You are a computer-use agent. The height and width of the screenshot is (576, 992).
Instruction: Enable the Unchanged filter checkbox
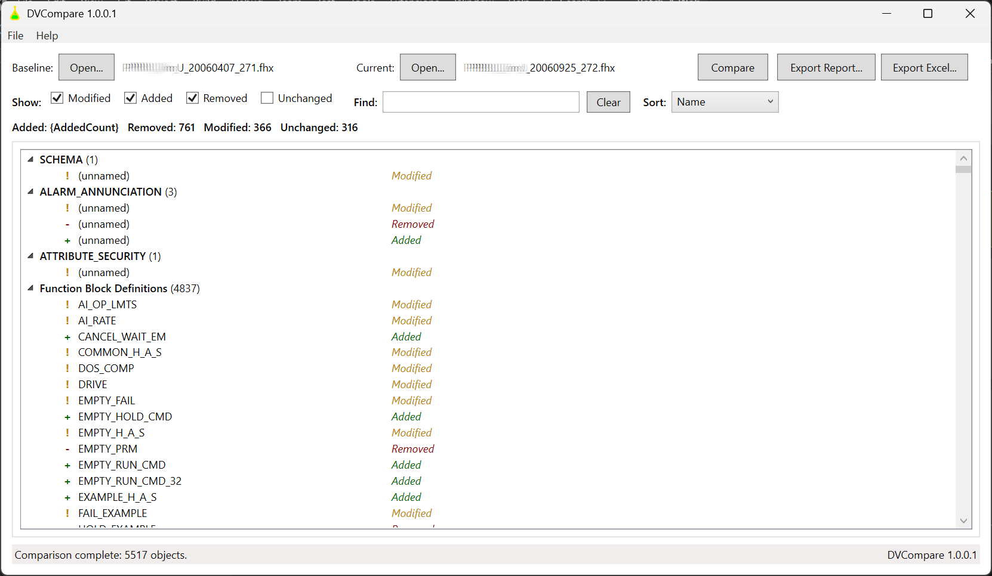267,98
